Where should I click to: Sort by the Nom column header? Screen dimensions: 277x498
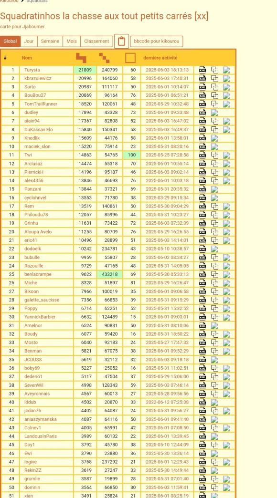27,58
